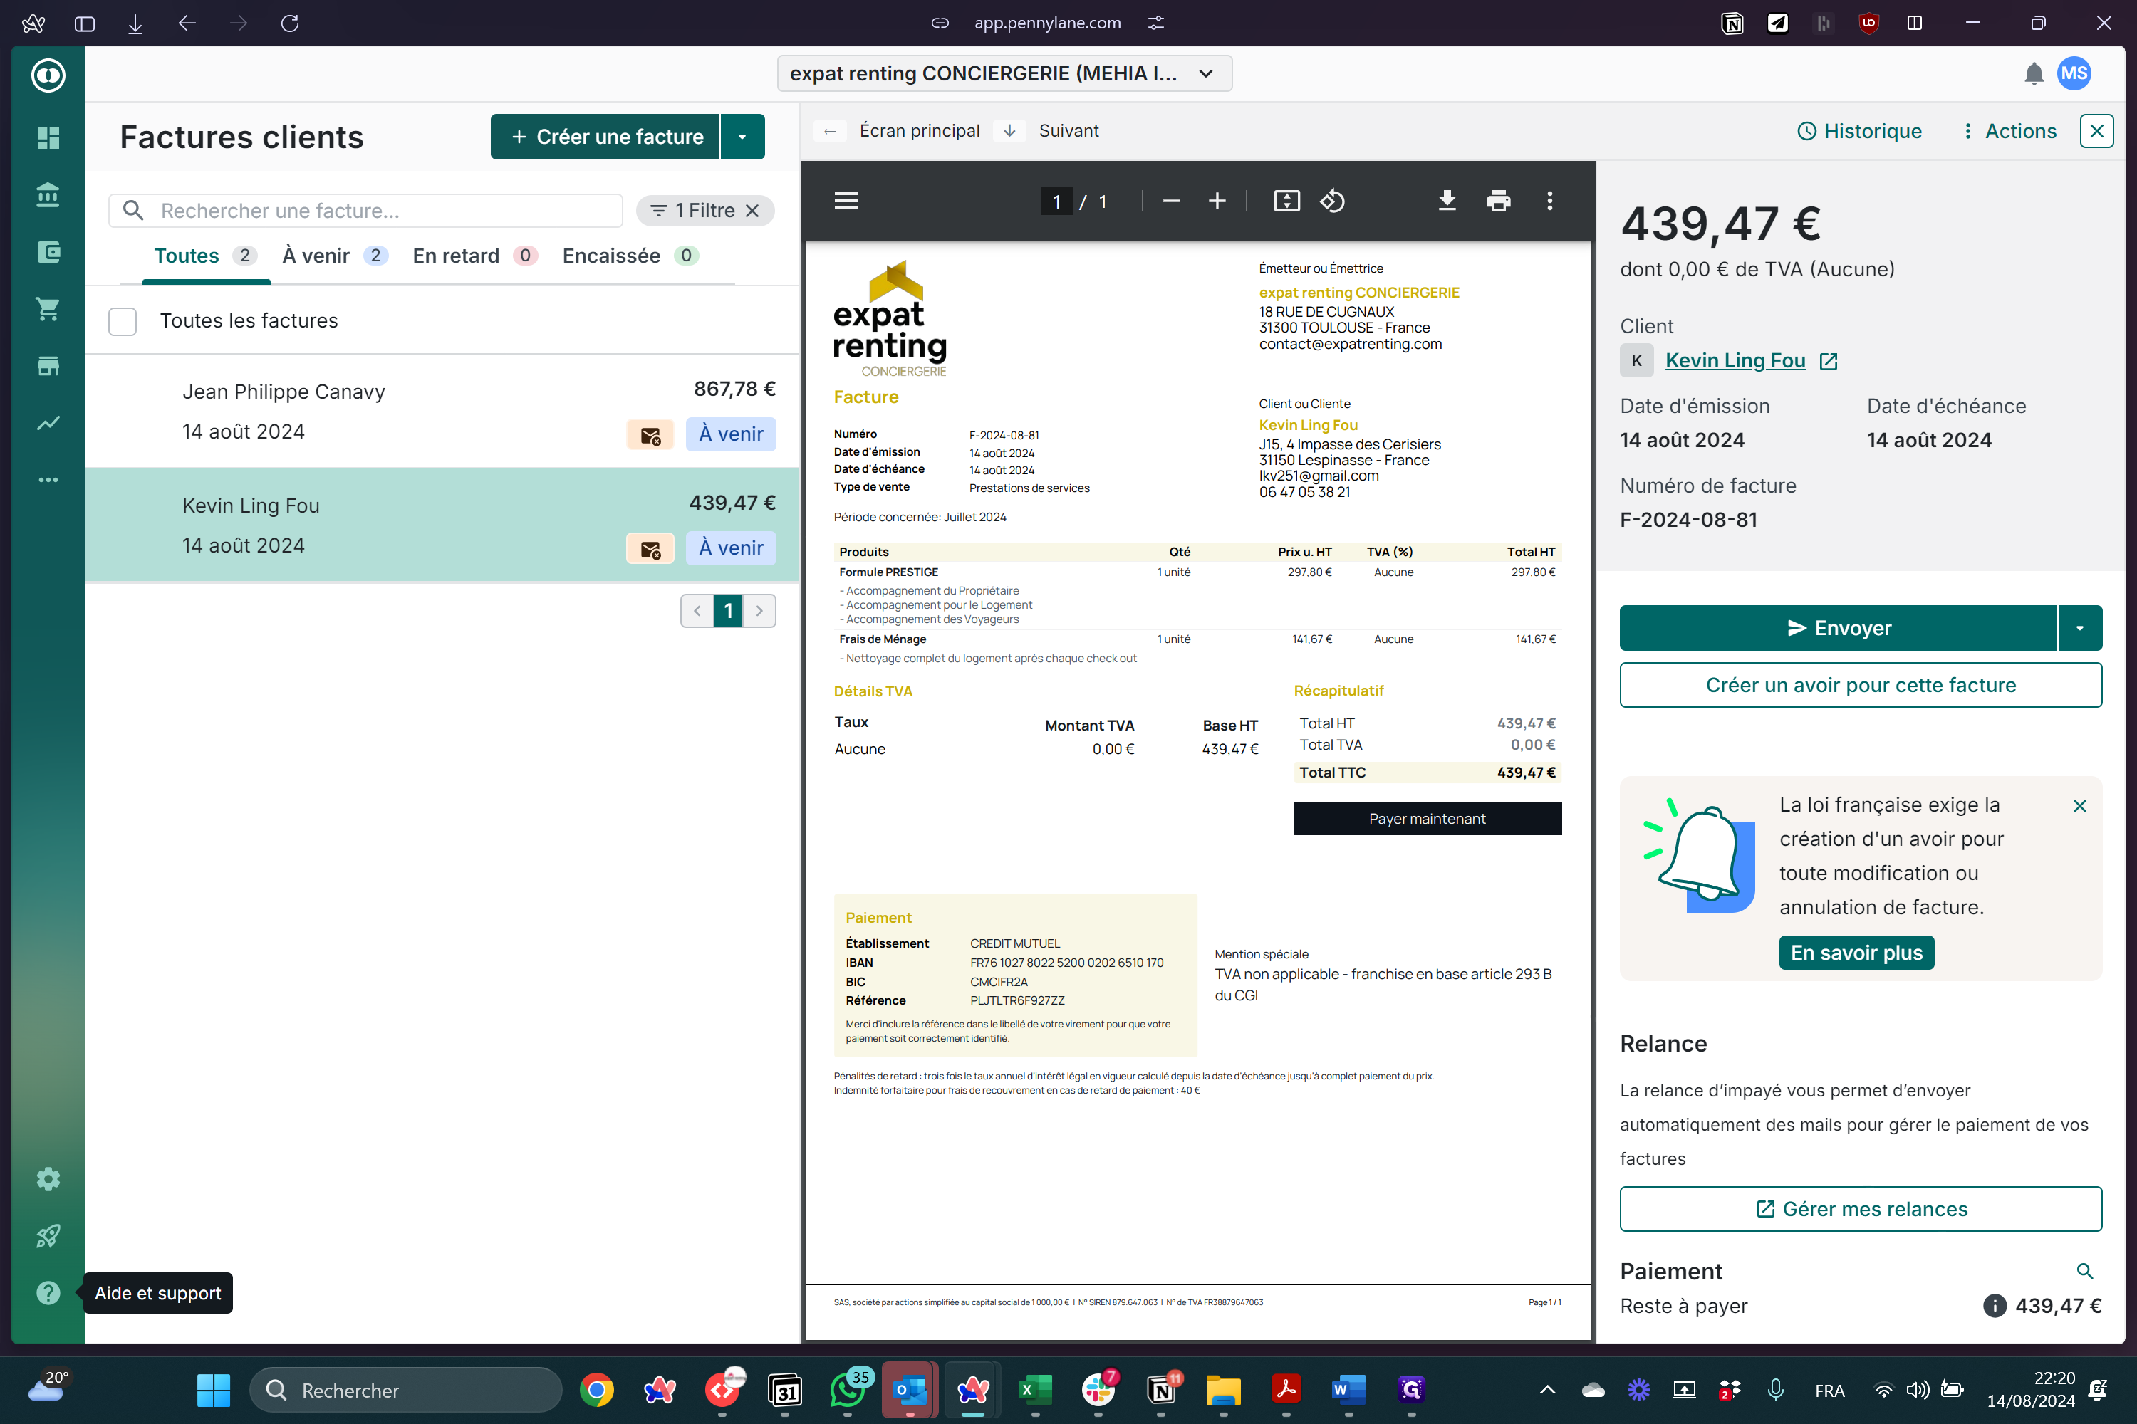Open the Actions menu
This screenshot has height=1424, width=2137.
pos(2007,131)
